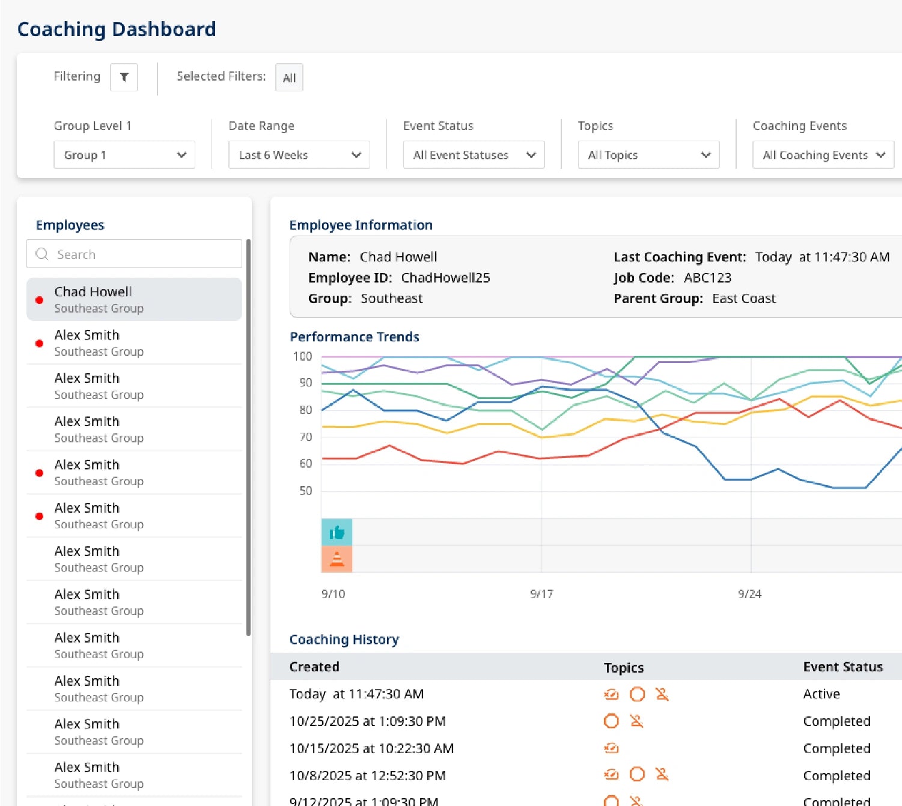Click into the Employees Search field
The image size is (902, 806).
[134, 254]
